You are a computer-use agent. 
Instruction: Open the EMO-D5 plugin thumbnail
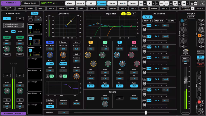(37, 42)
